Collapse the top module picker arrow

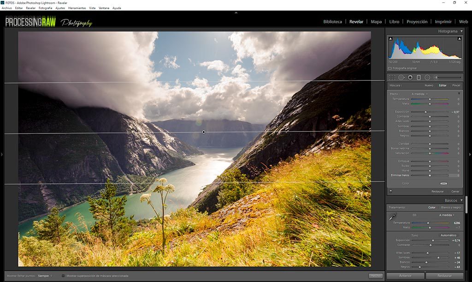coord(236,12)
